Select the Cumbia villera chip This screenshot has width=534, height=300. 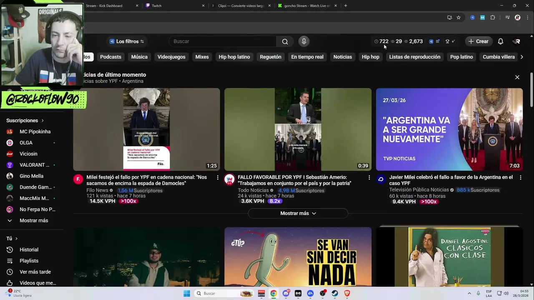[499, 57]
